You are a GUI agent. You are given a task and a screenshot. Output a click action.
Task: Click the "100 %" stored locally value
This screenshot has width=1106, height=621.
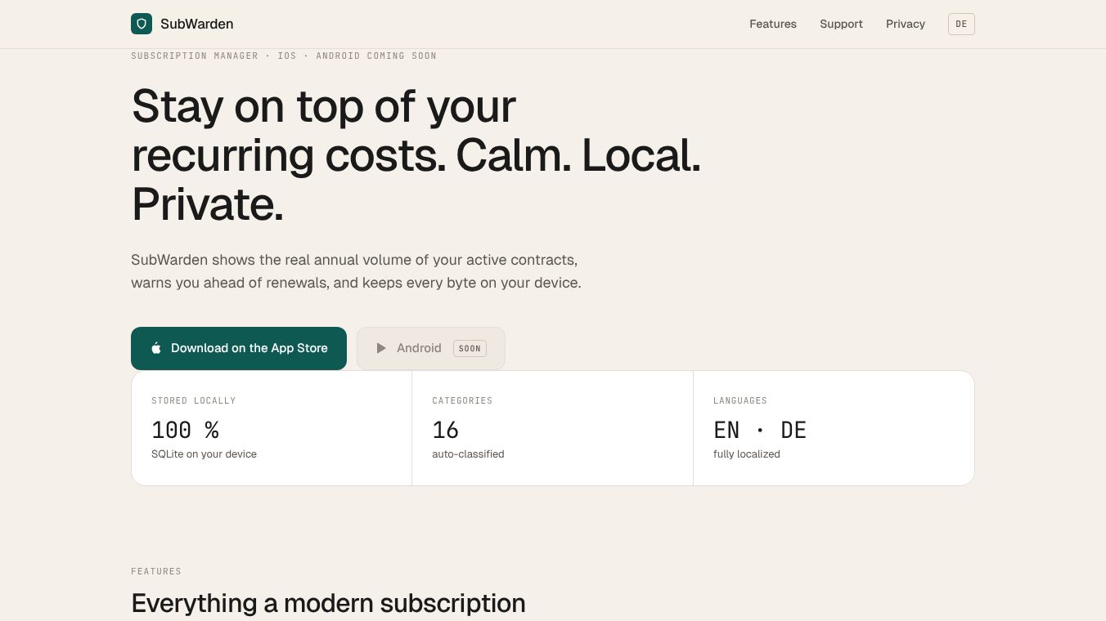pos(185,430)
